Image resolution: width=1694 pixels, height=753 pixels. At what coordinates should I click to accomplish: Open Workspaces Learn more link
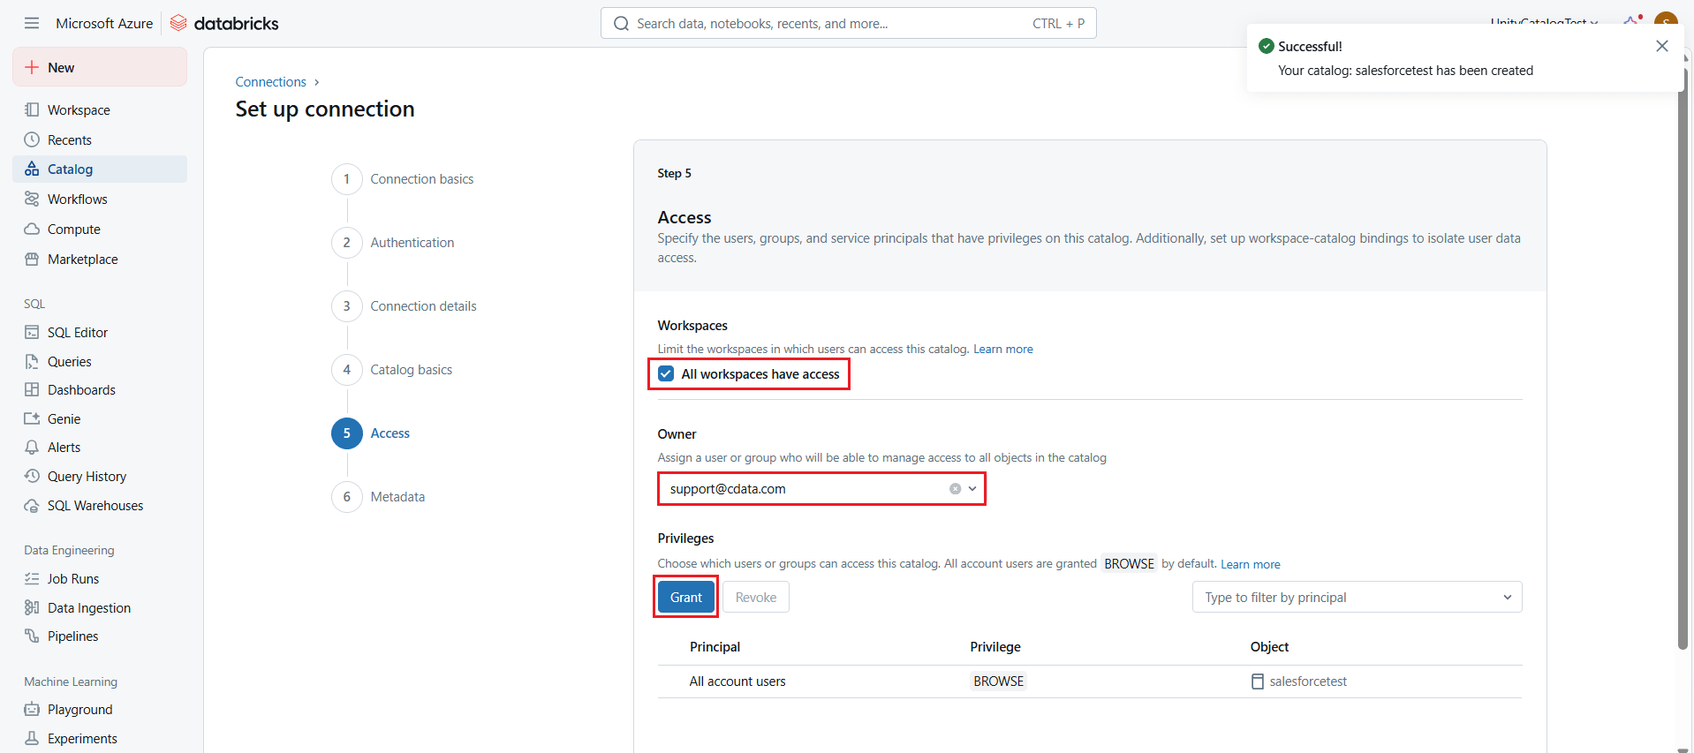[1002, 350]
